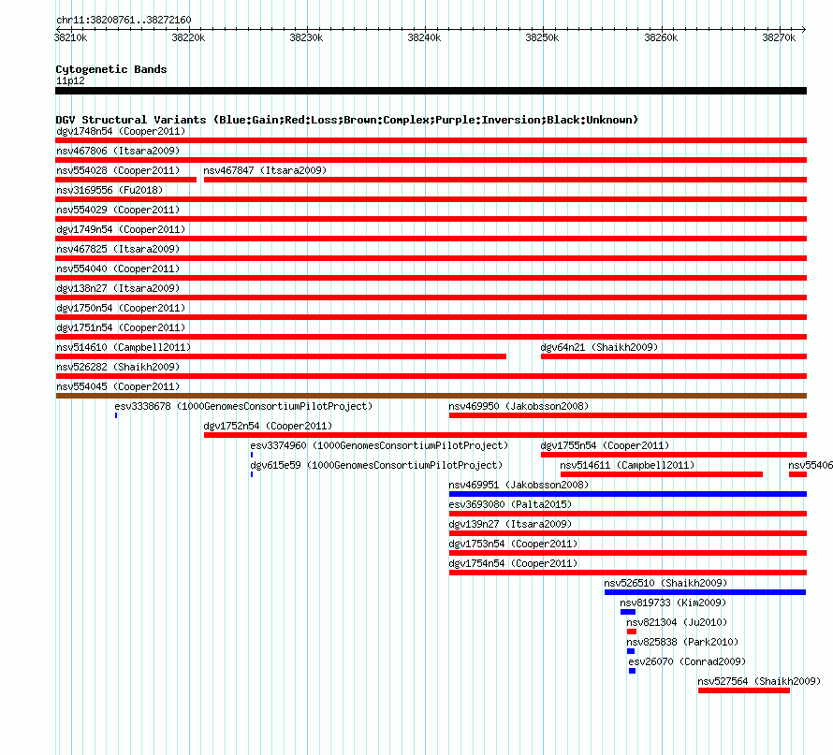Open dgv139n27 (Itsara2009) label
Screen dimensions: 833x755
pos(510,524)
